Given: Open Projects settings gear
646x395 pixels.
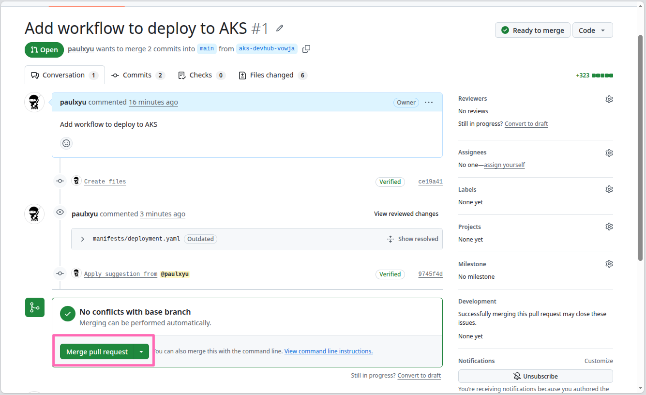Looking at the screenshot, I should pos(609,227).
